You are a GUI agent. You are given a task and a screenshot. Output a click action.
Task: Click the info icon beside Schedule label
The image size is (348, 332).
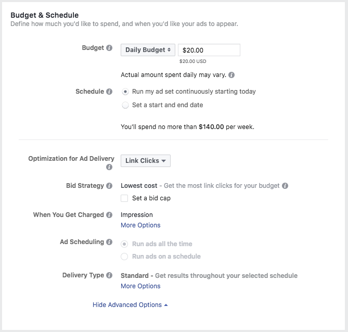(109, 92)
